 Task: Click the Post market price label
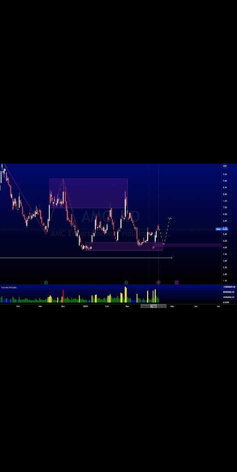[218, 229]
